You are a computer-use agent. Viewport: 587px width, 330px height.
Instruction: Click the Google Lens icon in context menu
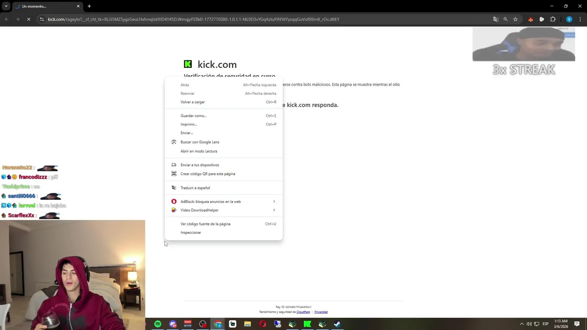(174, 142)
